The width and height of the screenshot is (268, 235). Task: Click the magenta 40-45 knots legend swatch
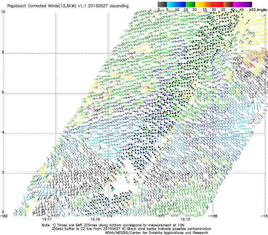[238, 4]
